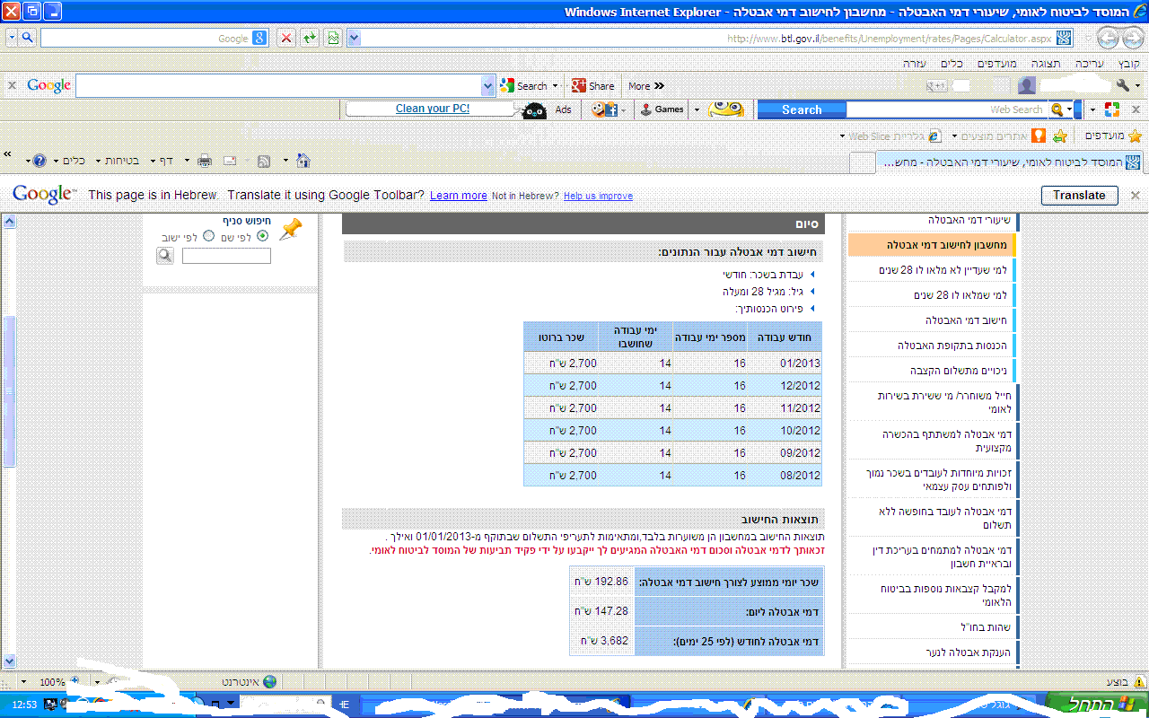Click the black fuzzy Ads mascot icon
Screen dimensions: 1149x718
(x=533, y=109)
